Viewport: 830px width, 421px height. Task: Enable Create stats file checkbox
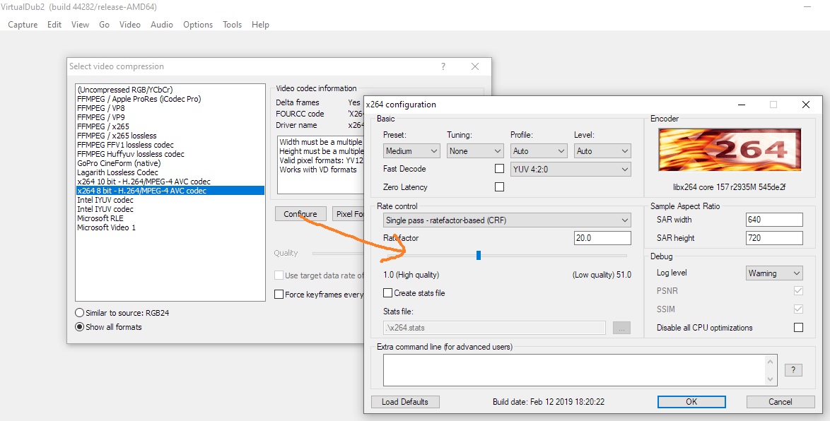[387, 293]
